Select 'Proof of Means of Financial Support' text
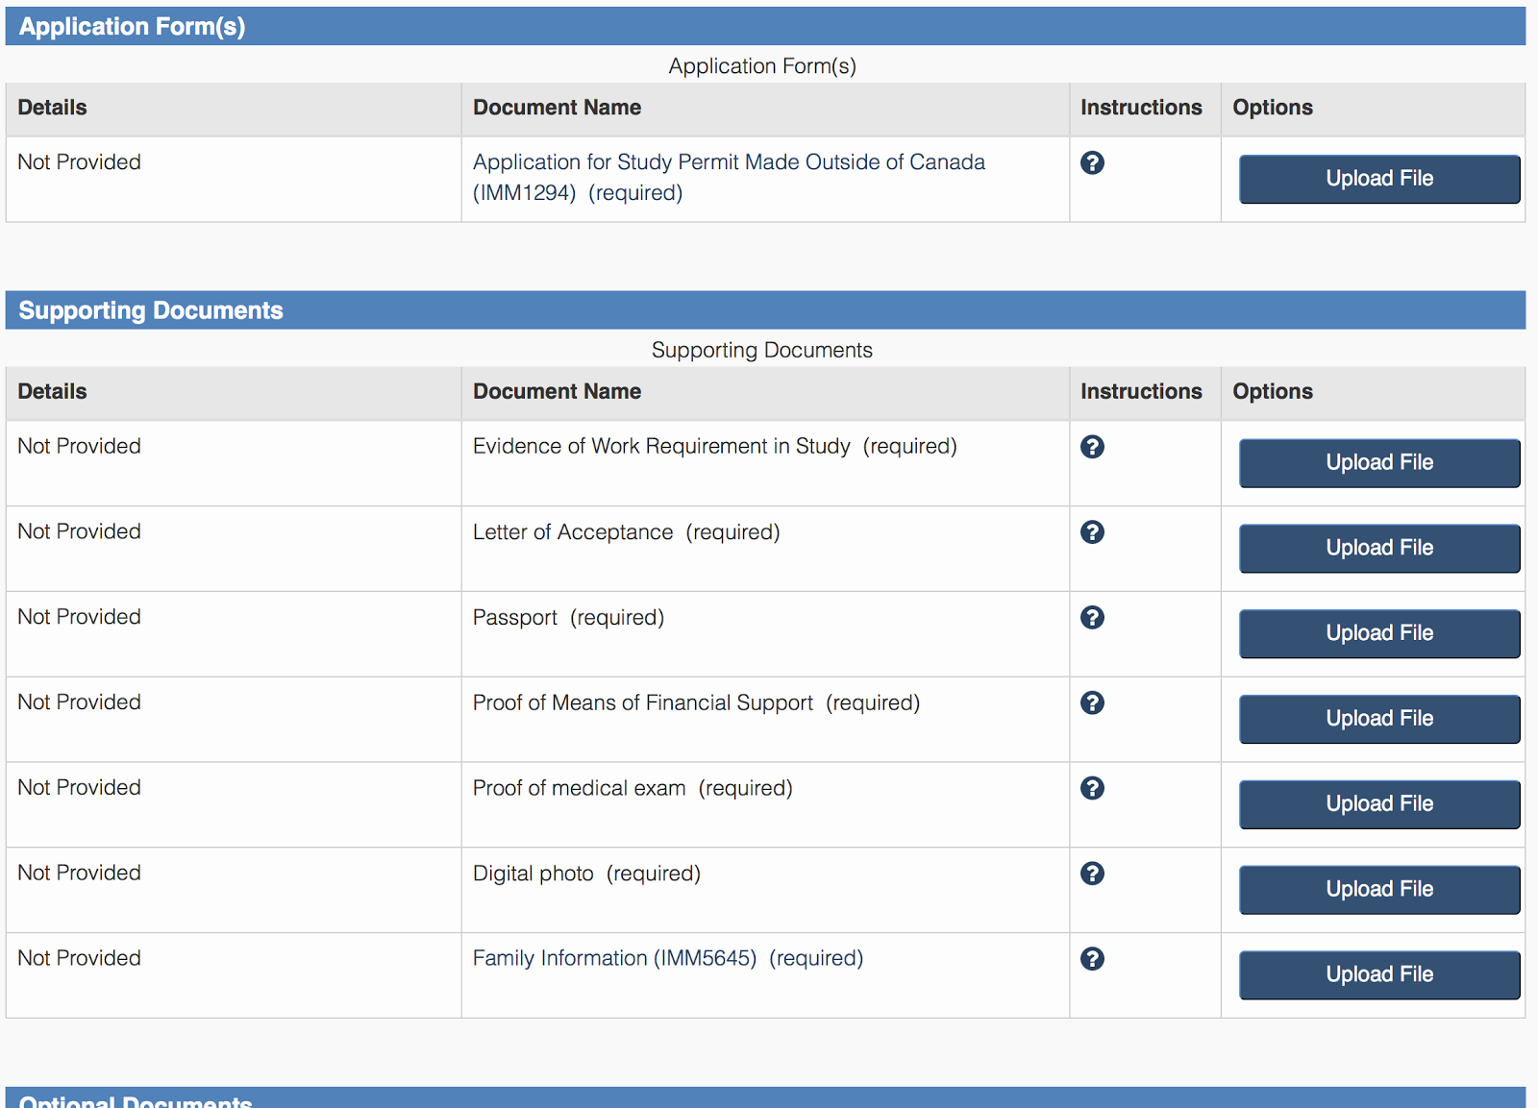Screen dimensions: 1538x1108 tap(642, 702)
